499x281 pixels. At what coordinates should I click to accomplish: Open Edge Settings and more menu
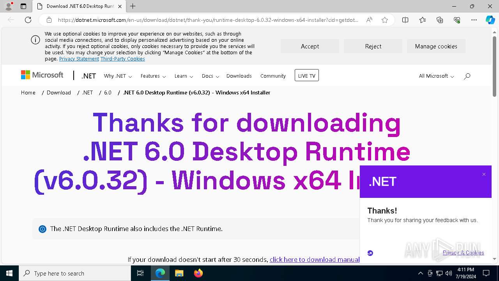474,20
